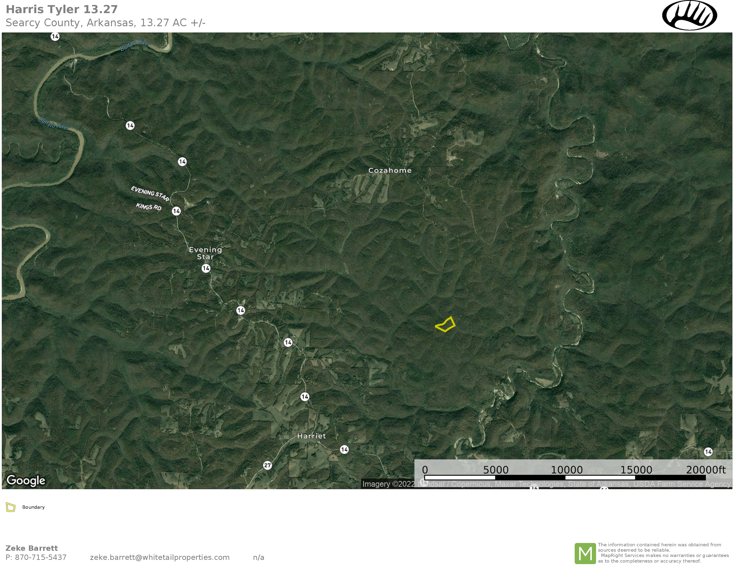The image size is (734, 567).
Task: Click the Evening Star town label
Action: pyautogui.click(x=205, y=253)
